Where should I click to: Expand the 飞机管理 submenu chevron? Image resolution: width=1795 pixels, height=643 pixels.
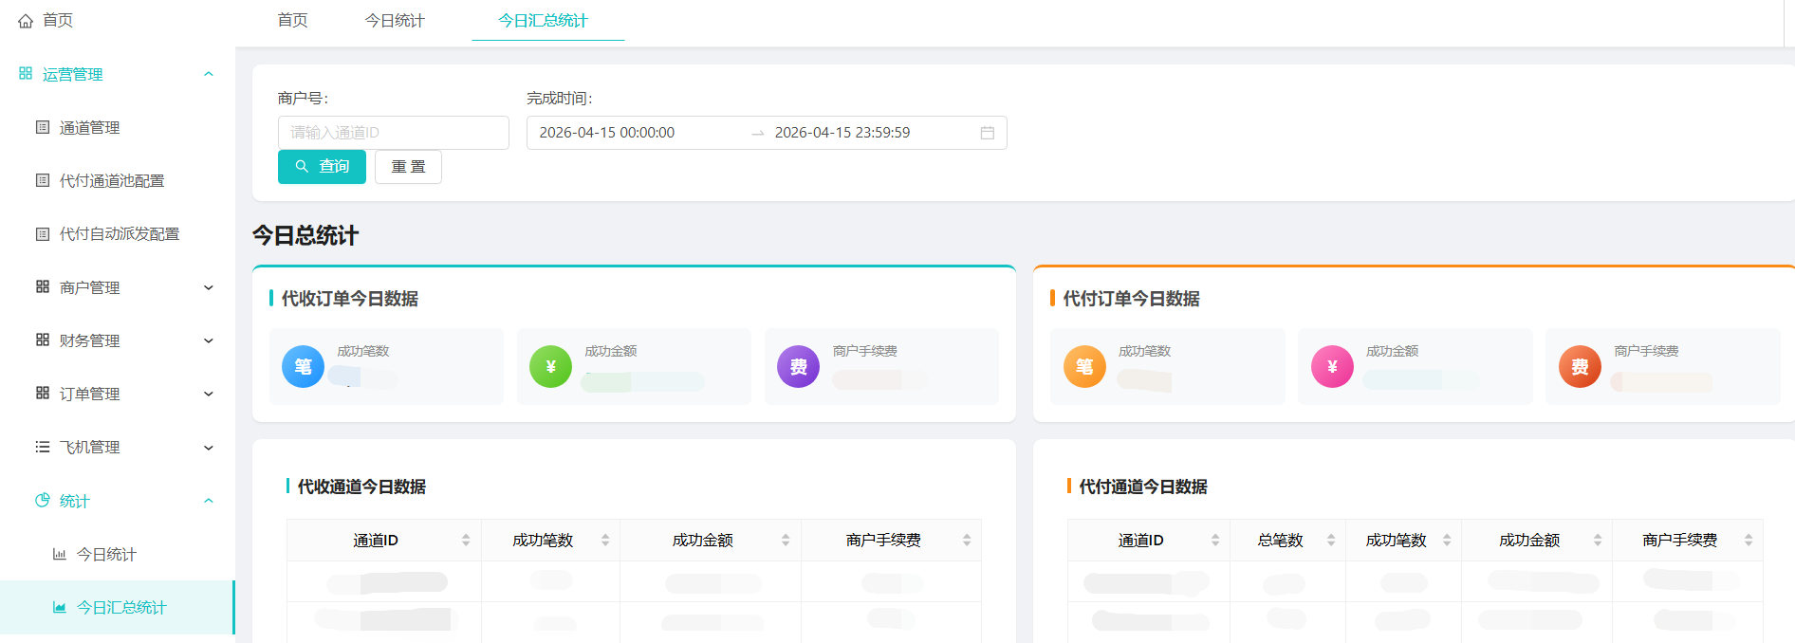pos(209,448)
